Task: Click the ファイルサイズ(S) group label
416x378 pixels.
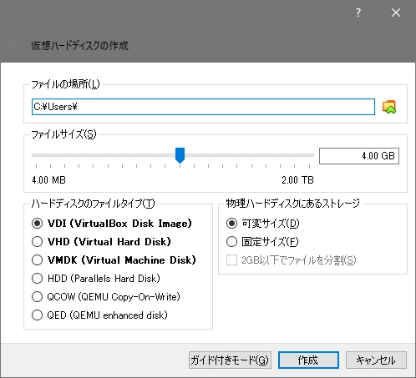Action: pyautogui.click(x=63, y=134)
